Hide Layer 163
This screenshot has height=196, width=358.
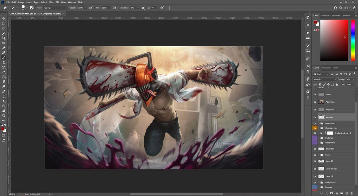(x=315, y=149)
